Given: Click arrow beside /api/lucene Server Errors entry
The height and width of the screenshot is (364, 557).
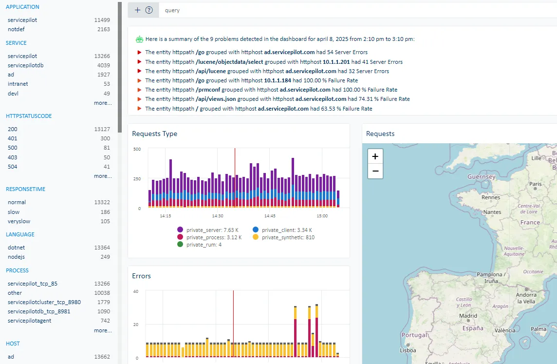Looking at the screenshot, I should (139, 71).
